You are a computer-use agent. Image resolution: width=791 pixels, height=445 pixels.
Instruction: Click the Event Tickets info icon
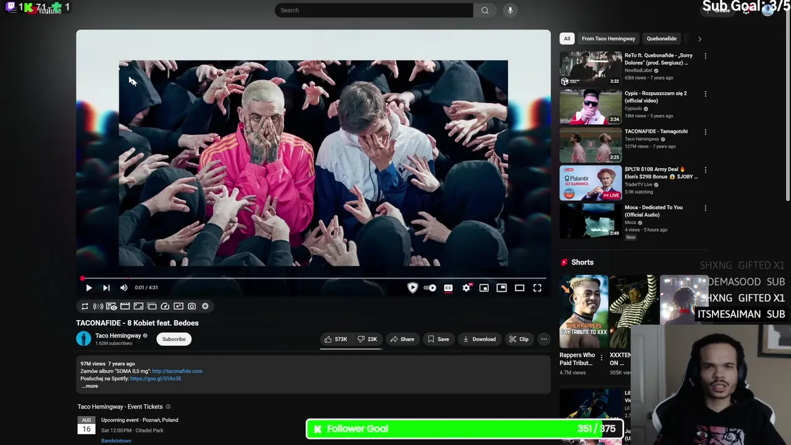tap(168, 407)
